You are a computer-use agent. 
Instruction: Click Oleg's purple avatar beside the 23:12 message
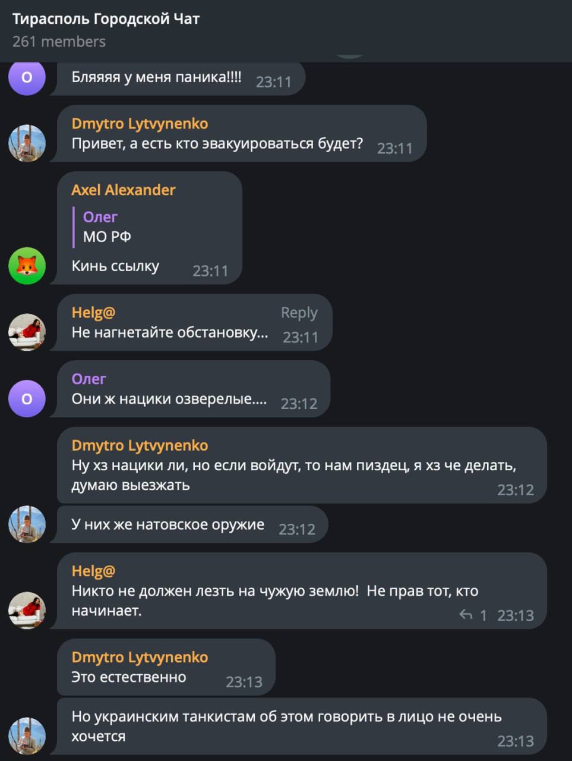coord(27,398)
